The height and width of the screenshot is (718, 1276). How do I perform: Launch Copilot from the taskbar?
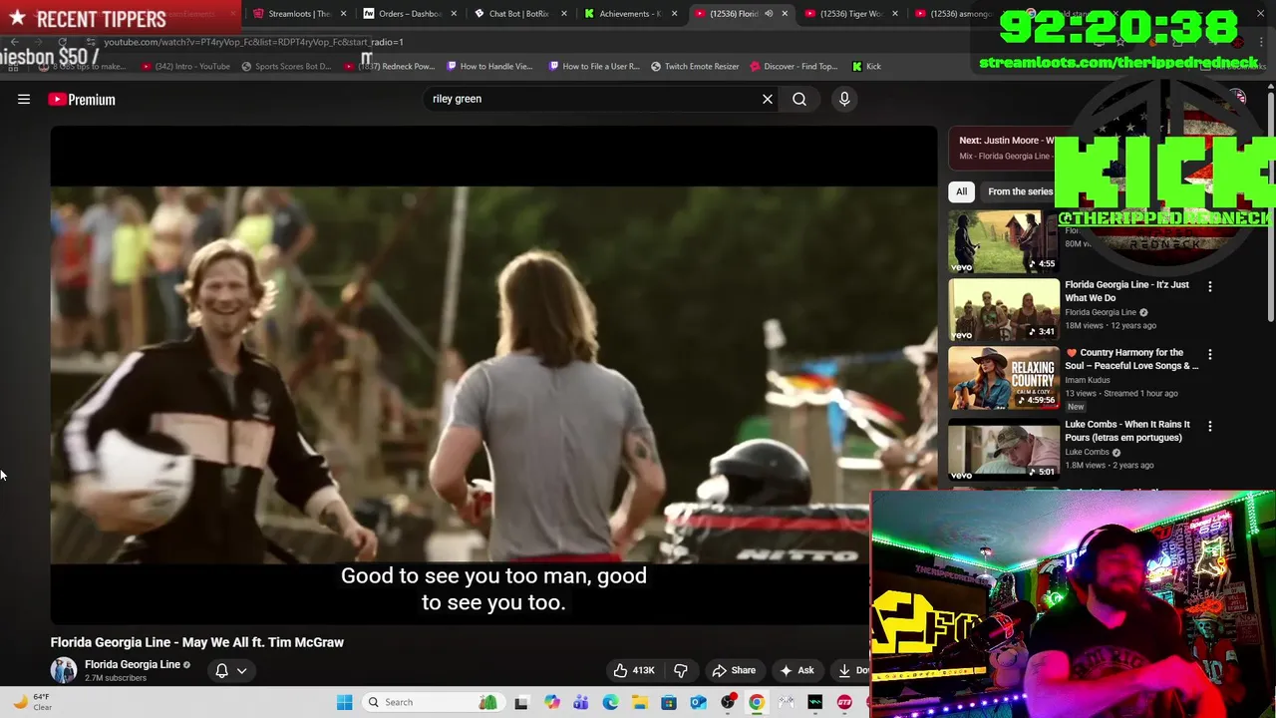551,702
